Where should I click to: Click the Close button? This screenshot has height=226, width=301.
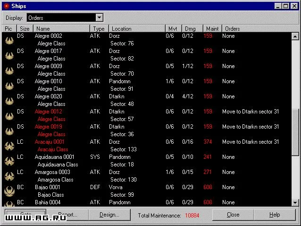point(233,215)
